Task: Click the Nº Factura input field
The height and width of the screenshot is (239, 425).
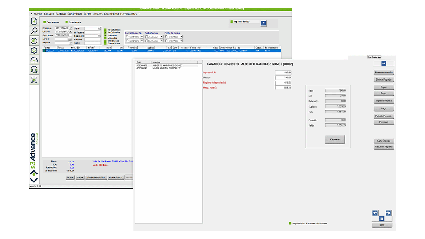Action: pyautogui.click(x=93, y=32)
